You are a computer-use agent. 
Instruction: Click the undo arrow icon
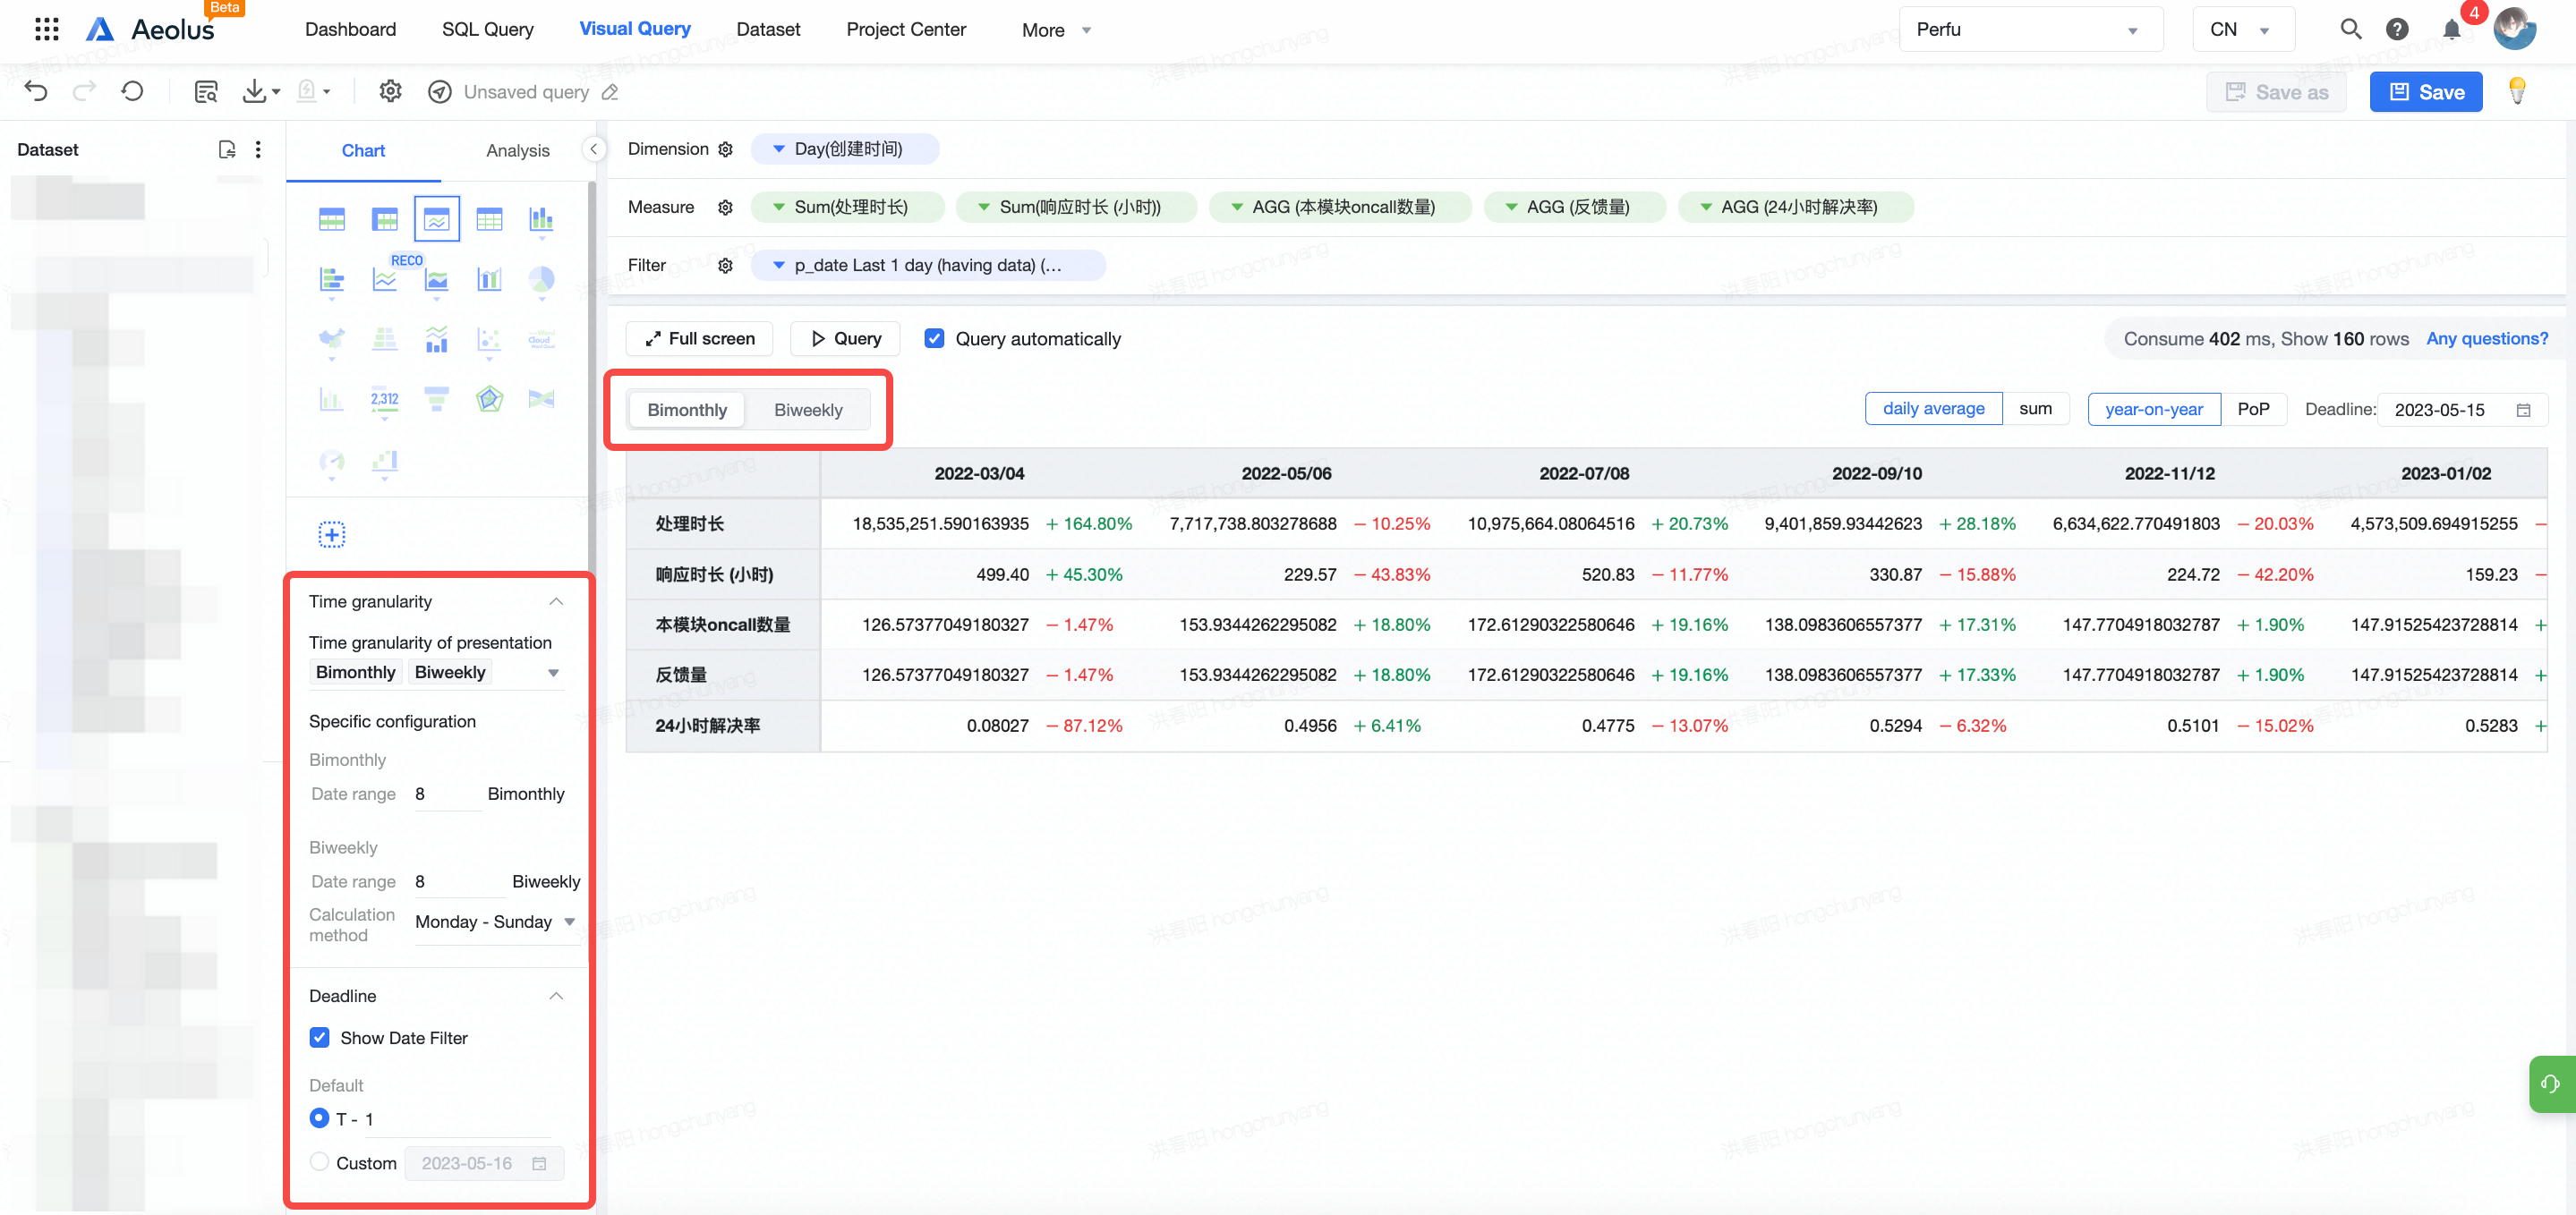point(36,92)
